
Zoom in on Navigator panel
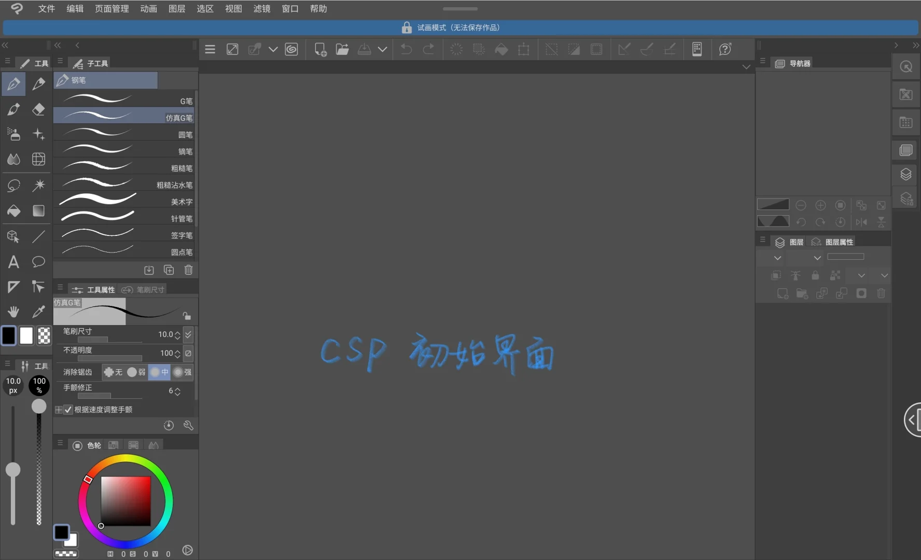click(820, 205)
